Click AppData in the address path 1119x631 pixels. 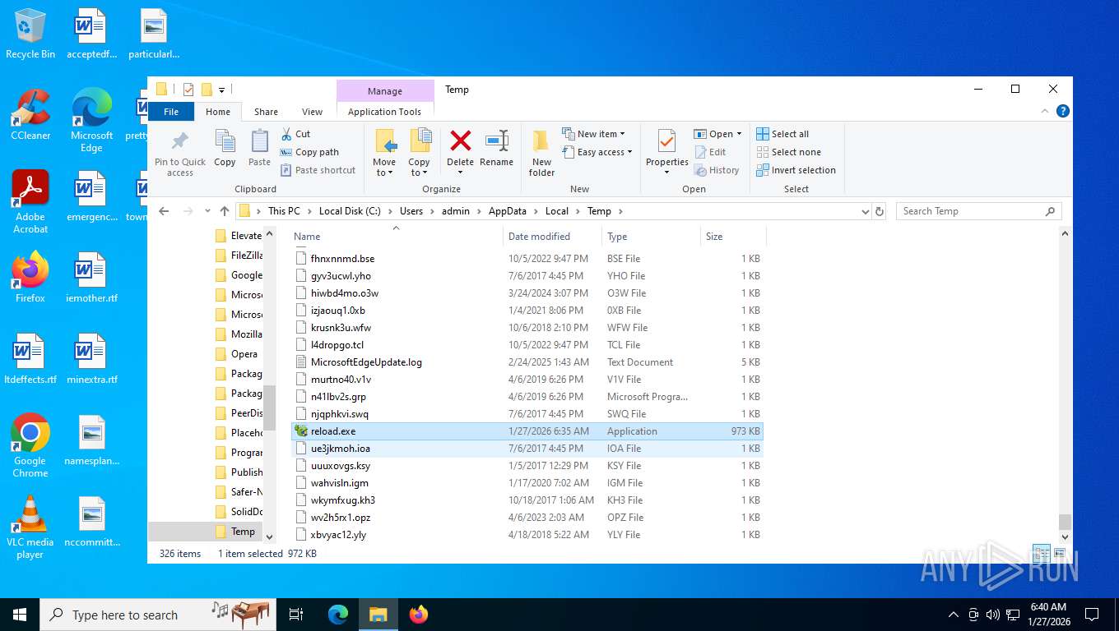507,211
